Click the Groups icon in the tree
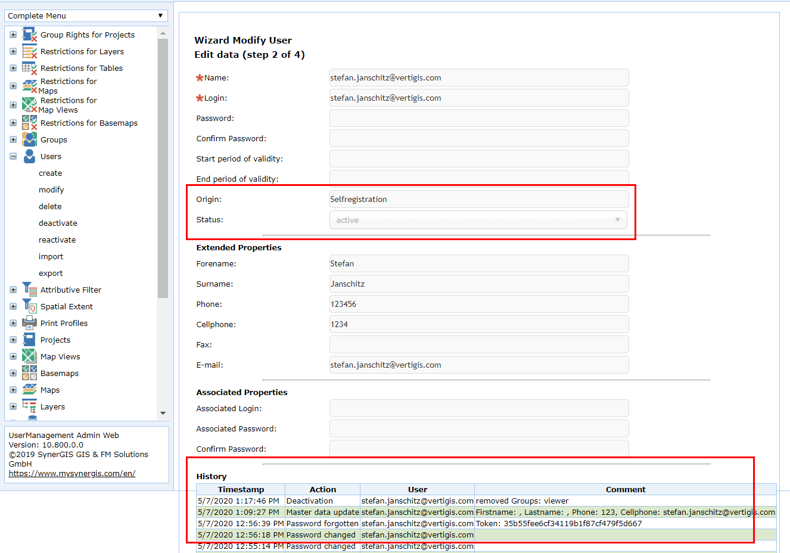 29,139
